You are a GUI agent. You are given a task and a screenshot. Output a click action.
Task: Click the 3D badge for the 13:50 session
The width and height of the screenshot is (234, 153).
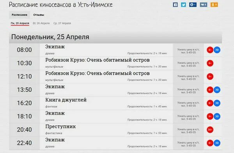click(x=217, y=90)
